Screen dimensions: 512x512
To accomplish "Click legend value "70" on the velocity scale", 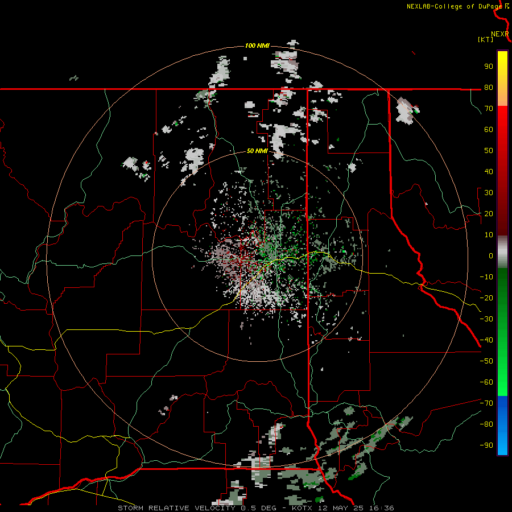I will (x=489, y=109).
